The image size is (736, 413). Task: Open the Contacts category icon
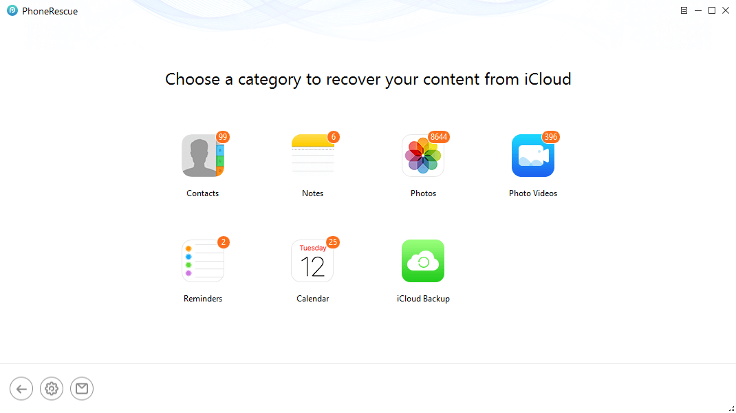click(x=203, y=156)
